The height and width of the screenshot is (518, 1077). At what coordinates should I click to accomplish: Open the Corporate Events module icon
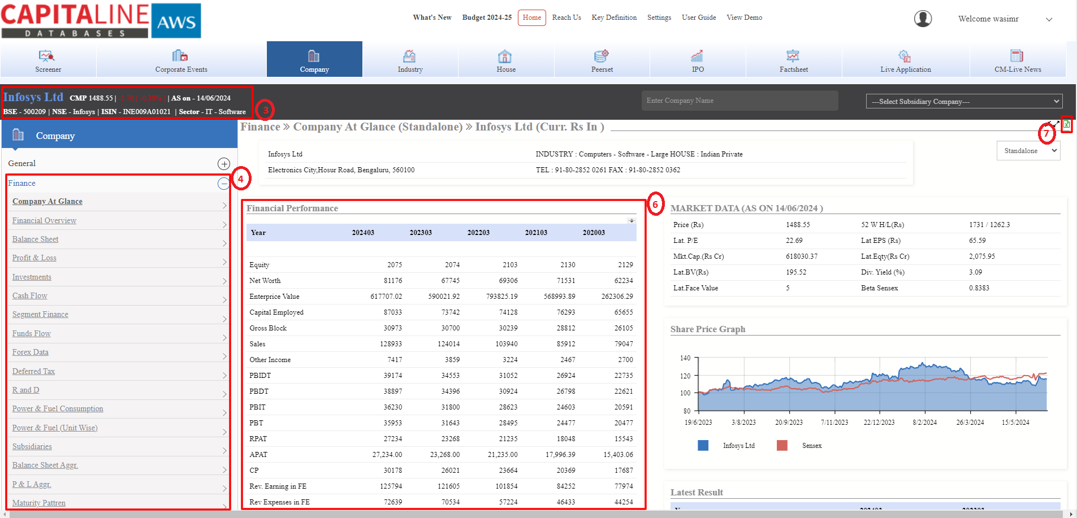pyautogui.click(x=180, y=55)
